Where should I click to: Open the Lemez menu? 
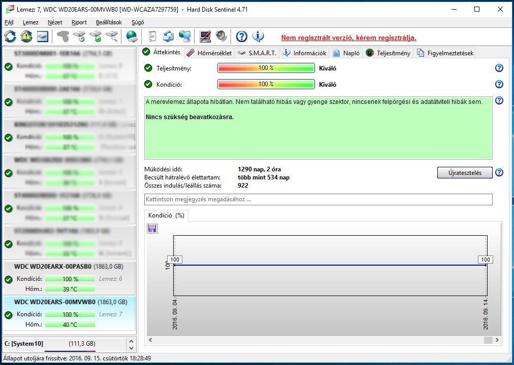pyautogui.click(x=30, y=22)
